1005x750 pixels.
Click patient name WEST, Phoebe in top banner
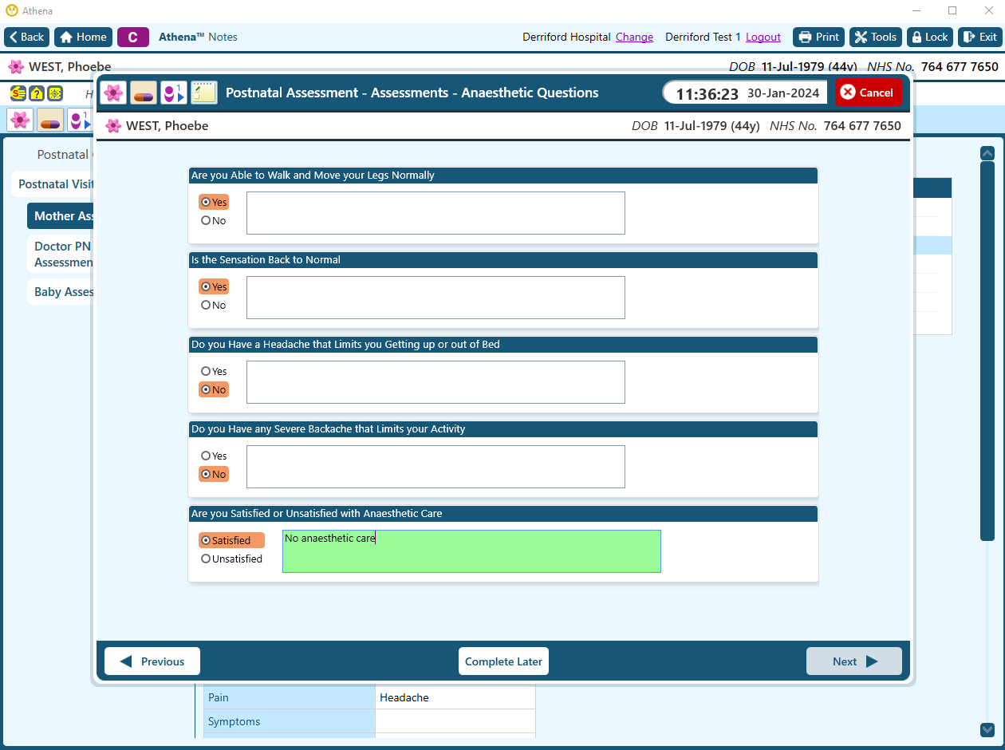point(70,67)
